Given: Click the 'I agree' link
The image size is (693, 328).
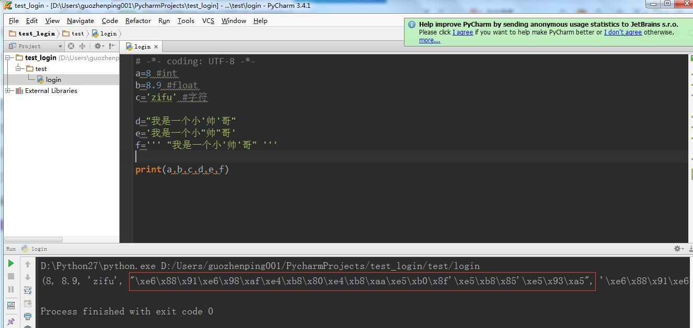Looking at the screenshot, I should (x=463, y=32).
